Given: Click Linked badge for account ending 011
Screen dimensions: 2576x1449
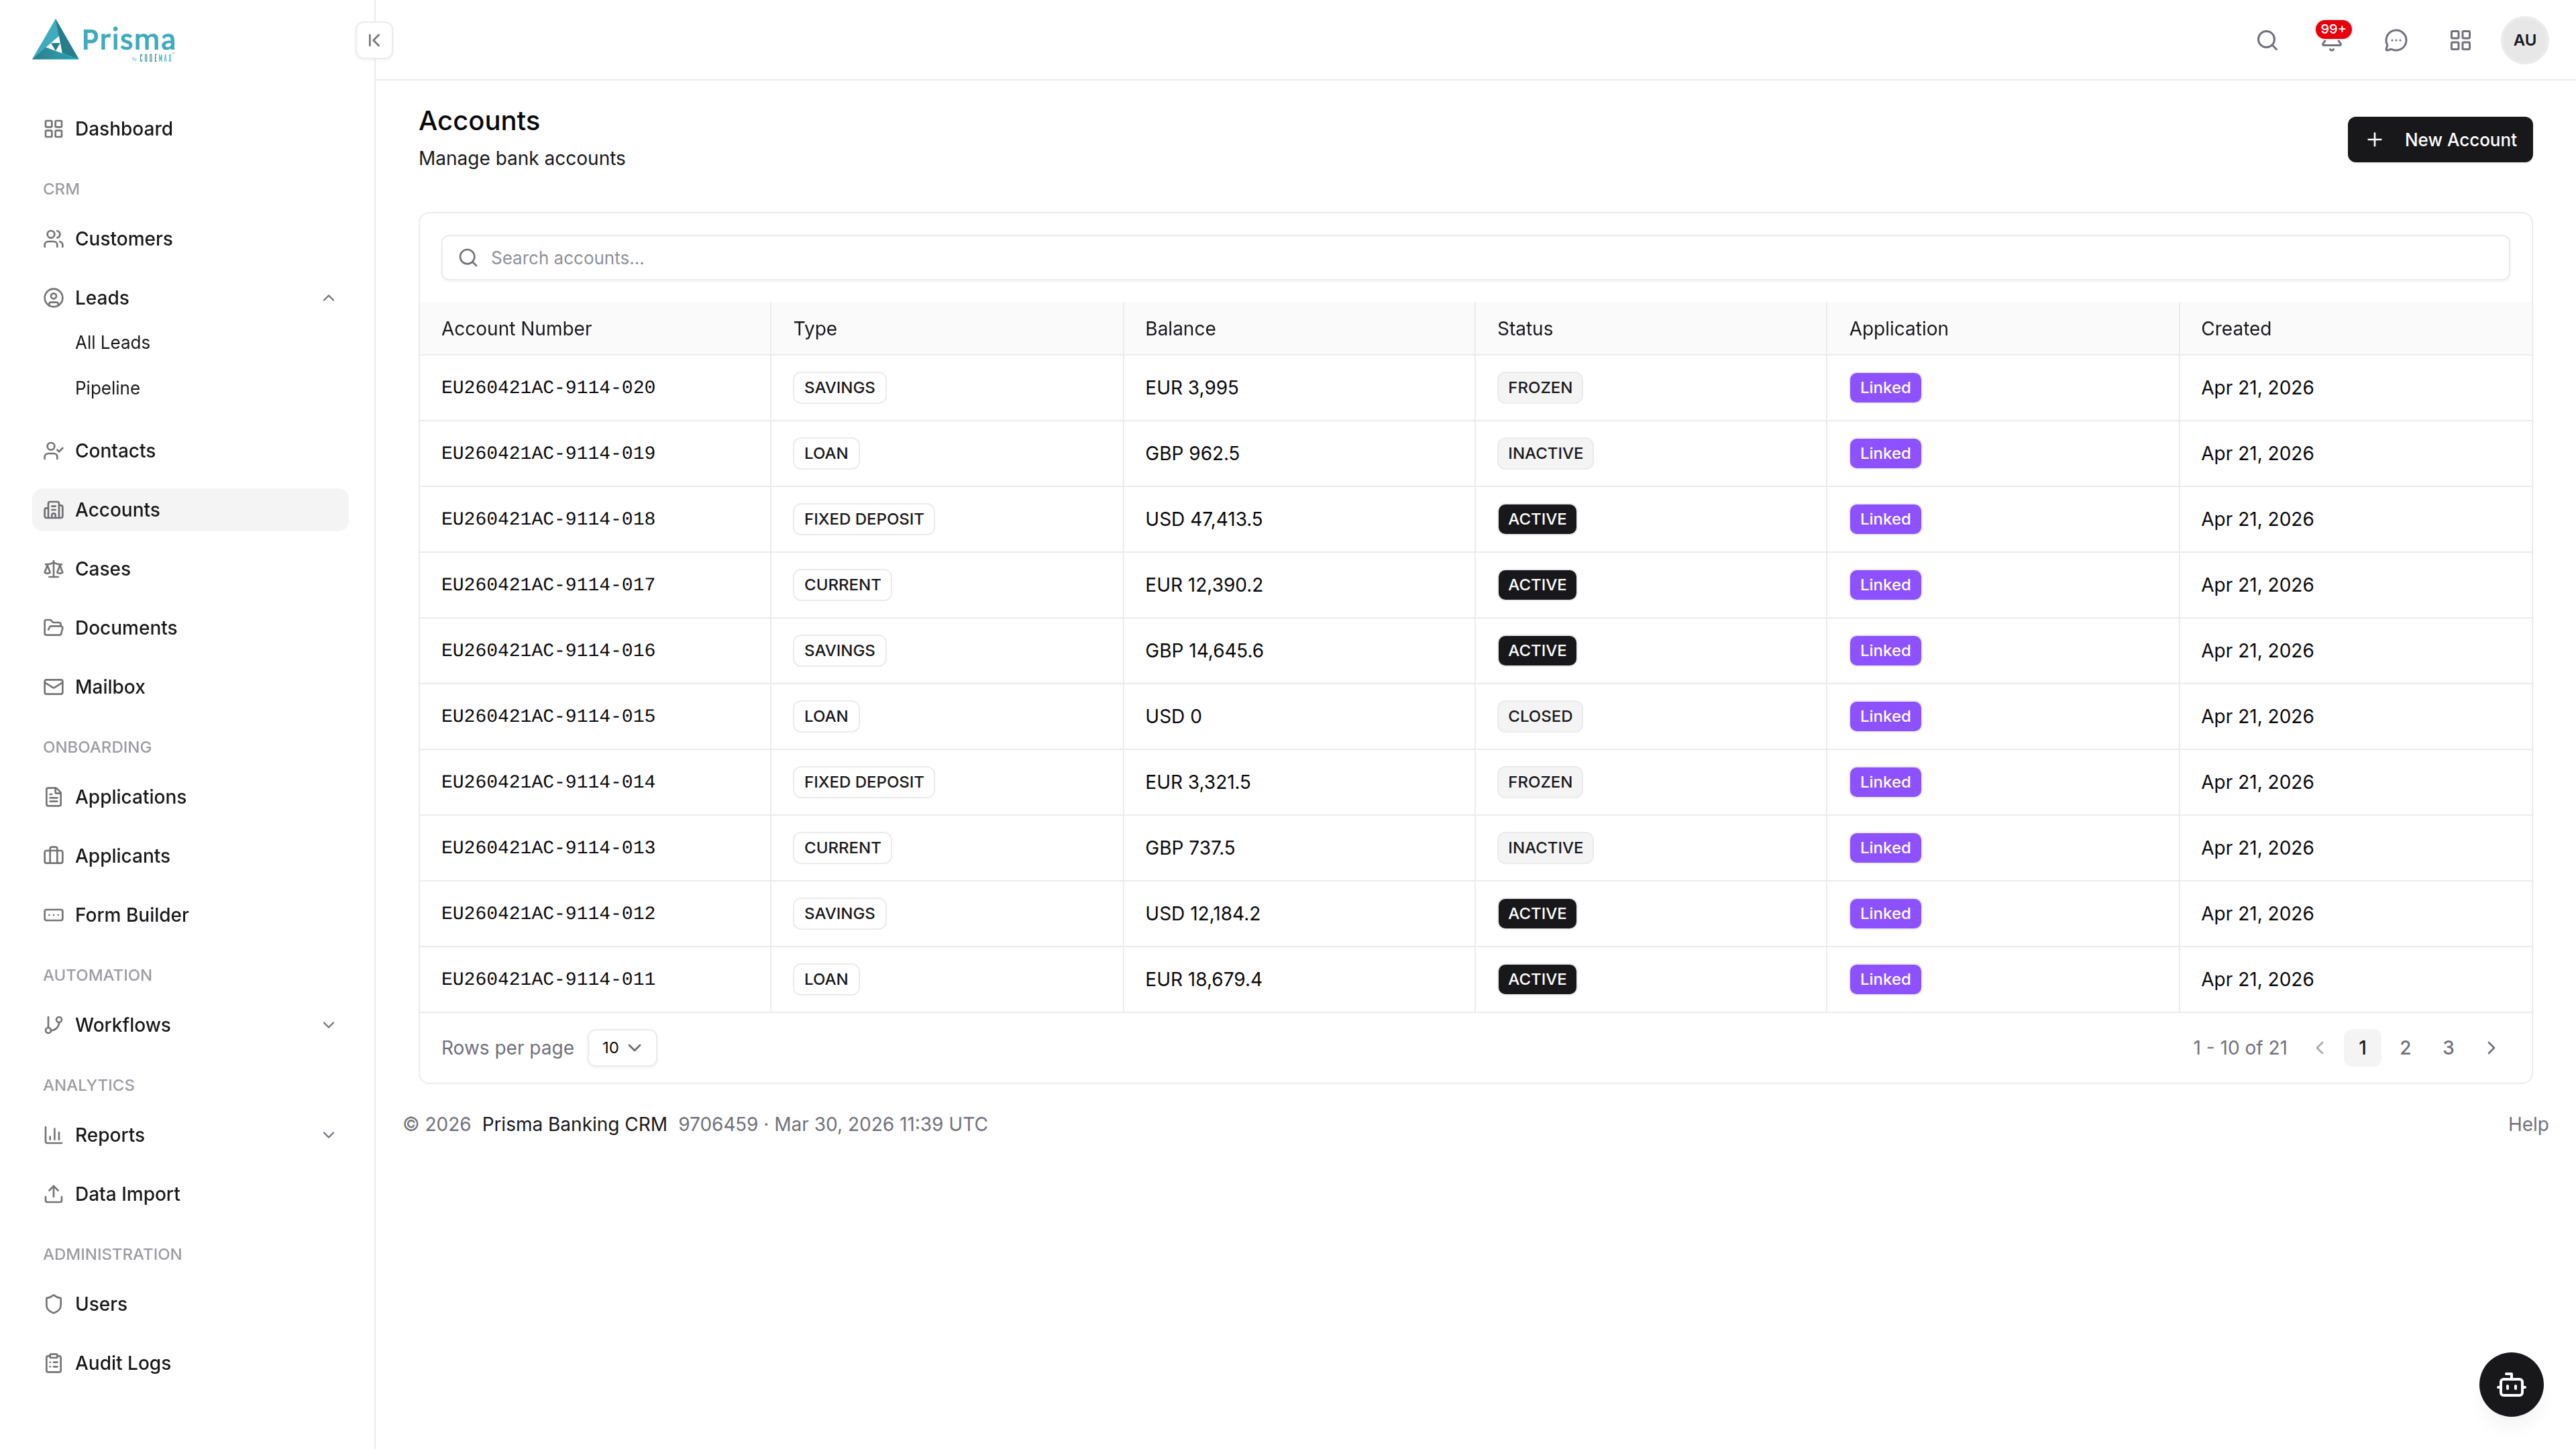Looking at the screenshot, I should pos(1885,979).
